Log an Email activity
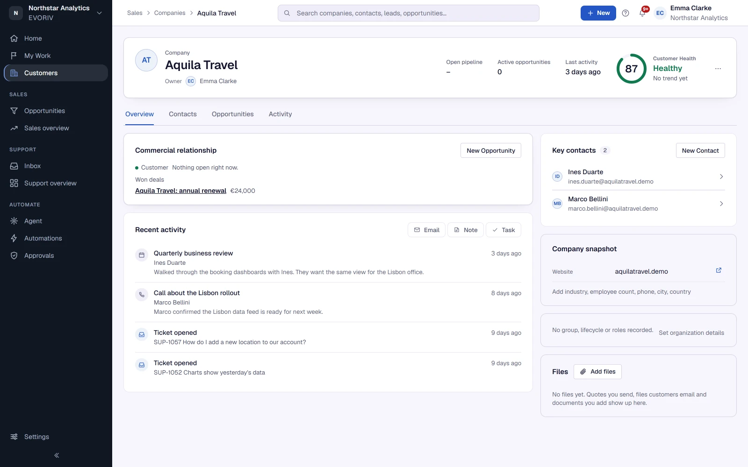 (426, 230)
